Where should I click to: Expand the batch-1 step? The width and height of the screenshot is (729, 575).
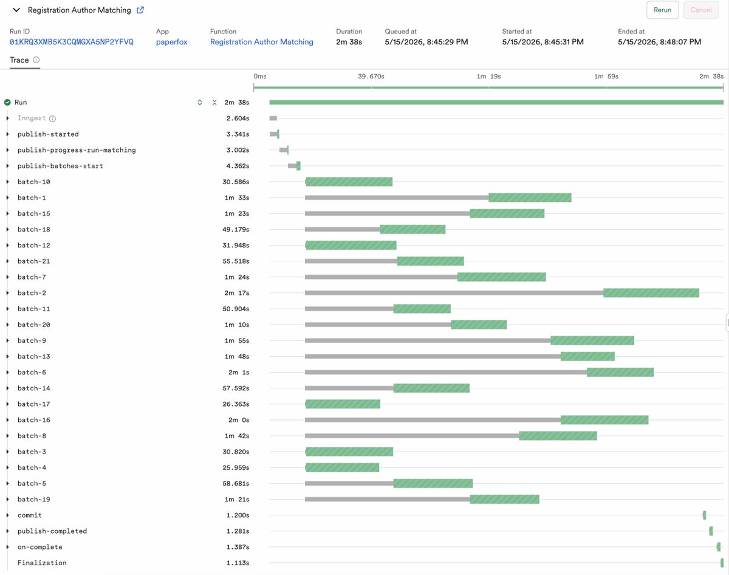(8, 198)
